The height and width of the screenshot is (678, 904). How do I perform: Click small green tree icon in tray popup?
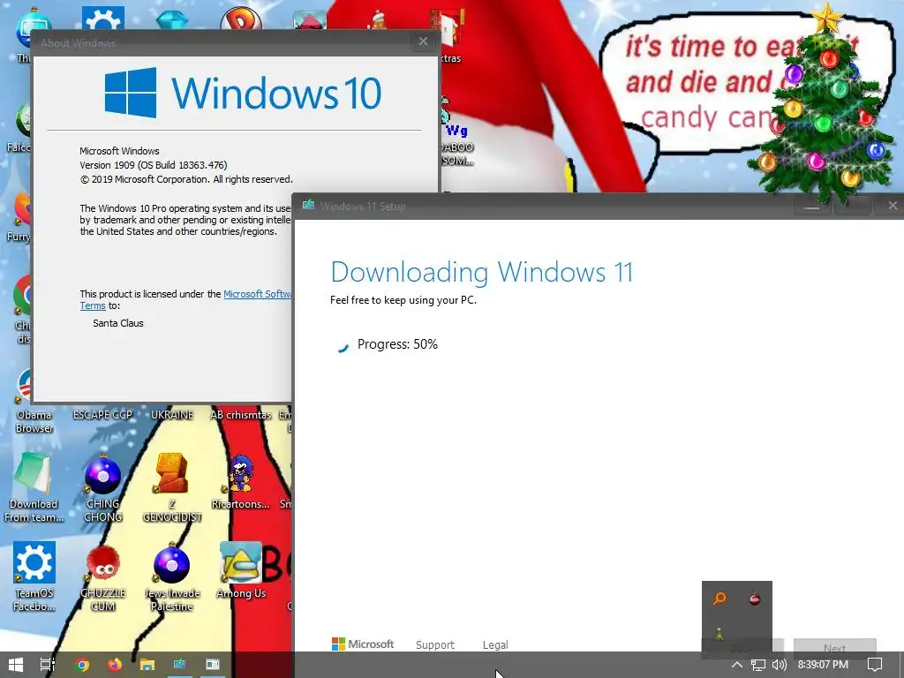[x=719, y=634]
